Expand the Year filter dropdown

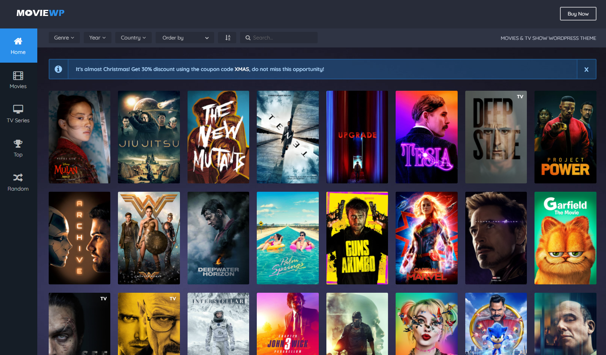[x=97, y=38]
